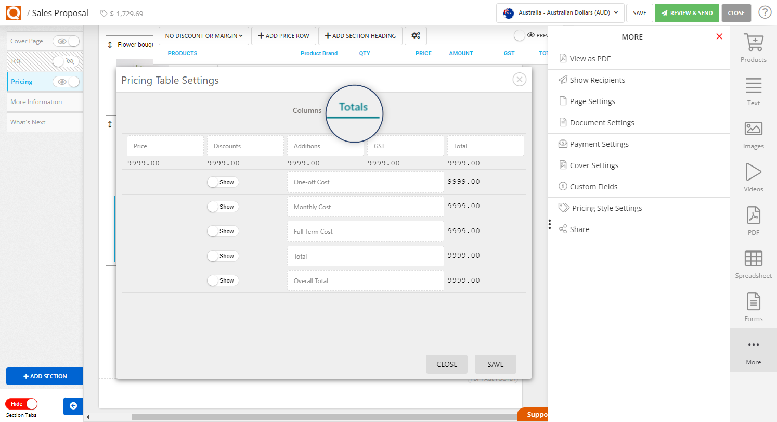Open the currency selection dropdown
The image size is (777, 422).
pos(560,12)
